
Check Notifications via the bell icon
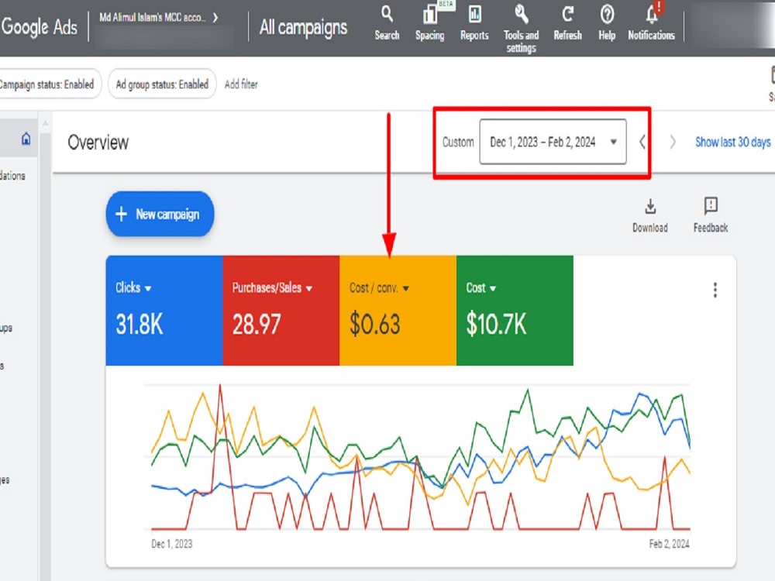tap(649, 21)
